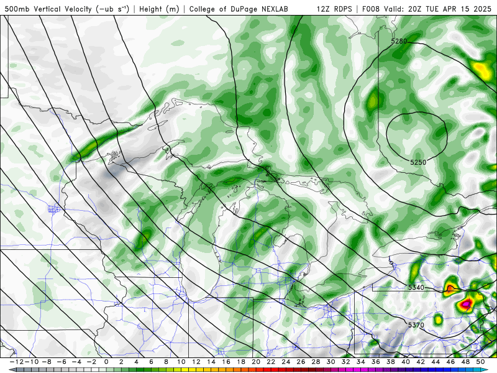Image resolution: width=497 pixels, height=373 pixels.
Task: Click the 5340 height contour label
Action: click(416, 287)
